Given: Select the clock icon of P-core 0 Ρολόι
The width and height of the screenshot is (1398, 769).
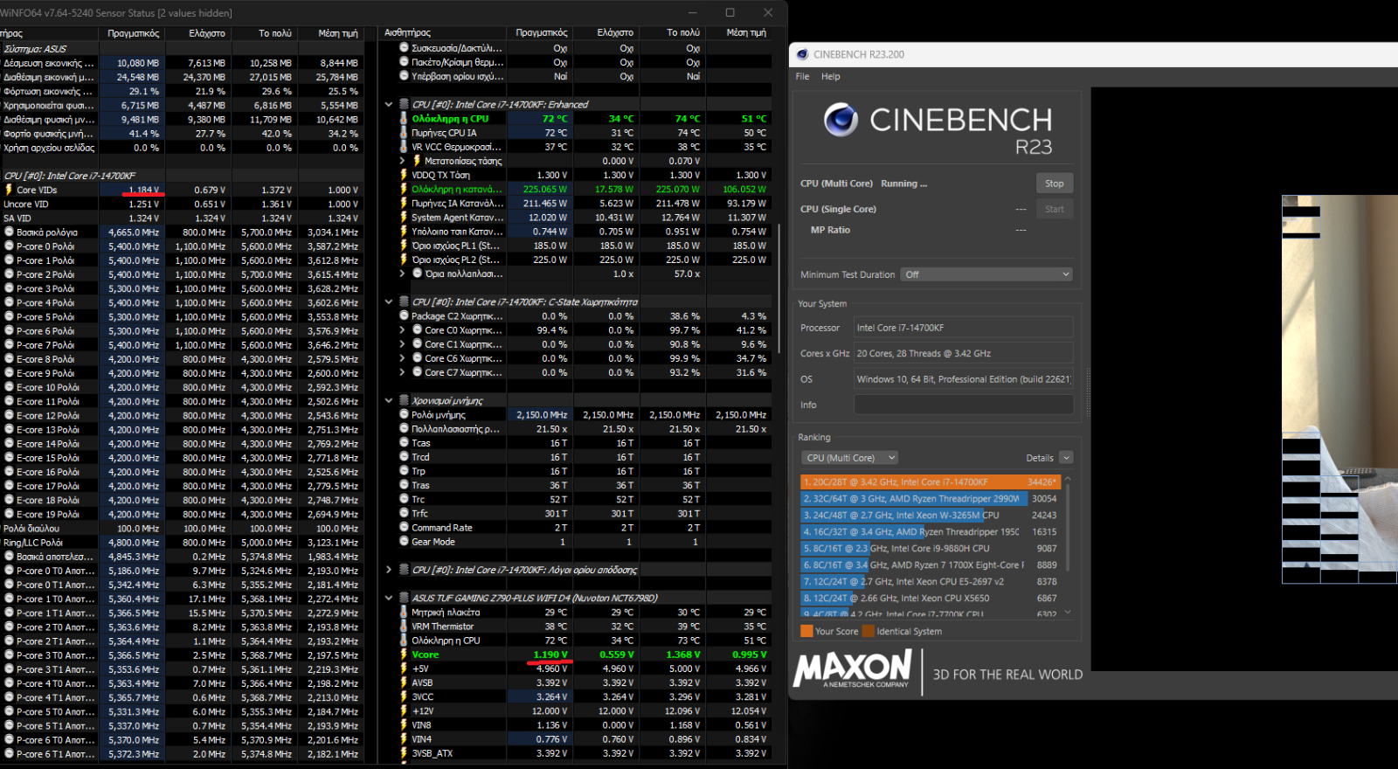Looking at the screenshot, I should pos(9,246).
